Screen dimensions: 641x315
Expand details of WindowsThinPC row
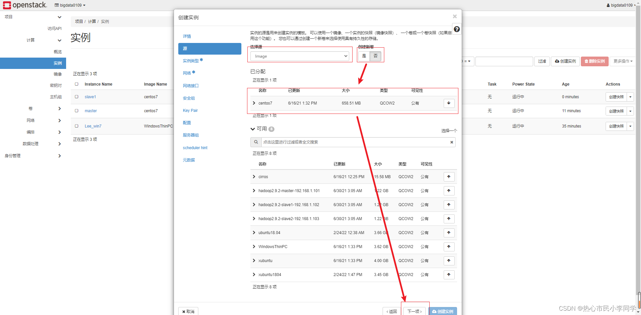[x=254, y=247]
